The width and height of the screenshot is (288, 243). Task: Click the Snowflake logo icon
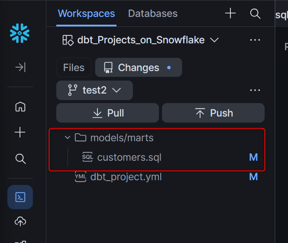click(x=19, y=33)
